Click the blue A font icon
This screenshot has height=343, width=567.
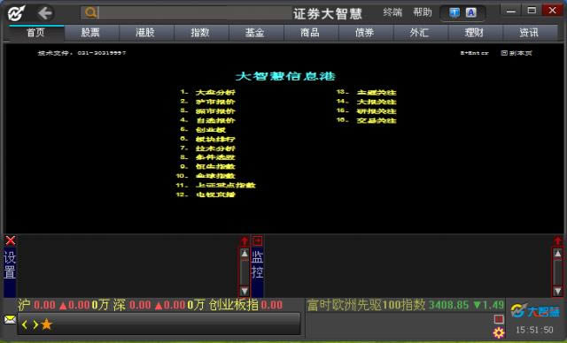click(470, 12)
